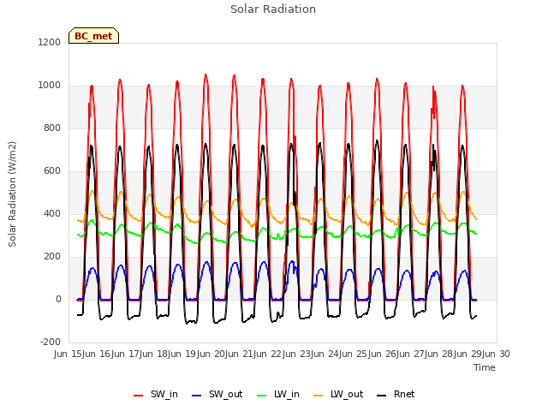Click the -200 y-axis tick label
The height and width of the screenshot is (411, 548).
pos(51,342)
